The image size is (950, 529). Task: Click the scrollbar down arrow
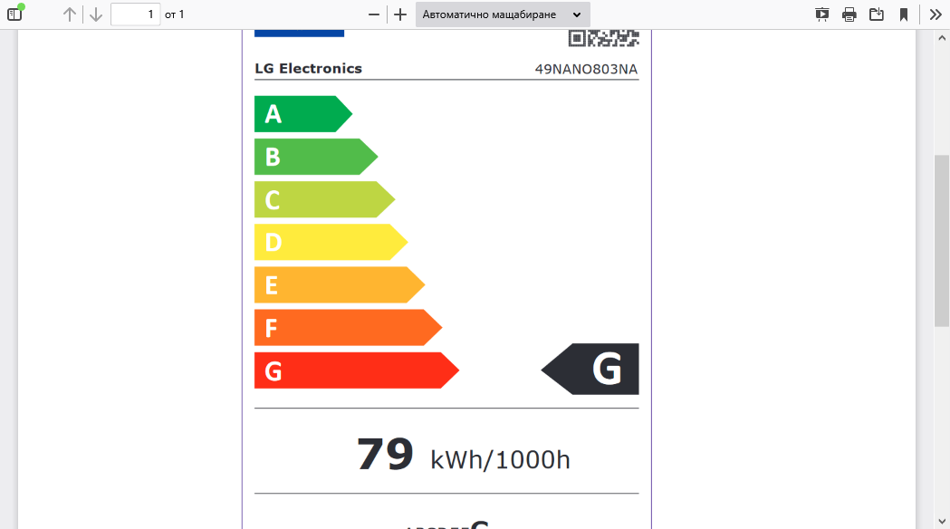942,521
